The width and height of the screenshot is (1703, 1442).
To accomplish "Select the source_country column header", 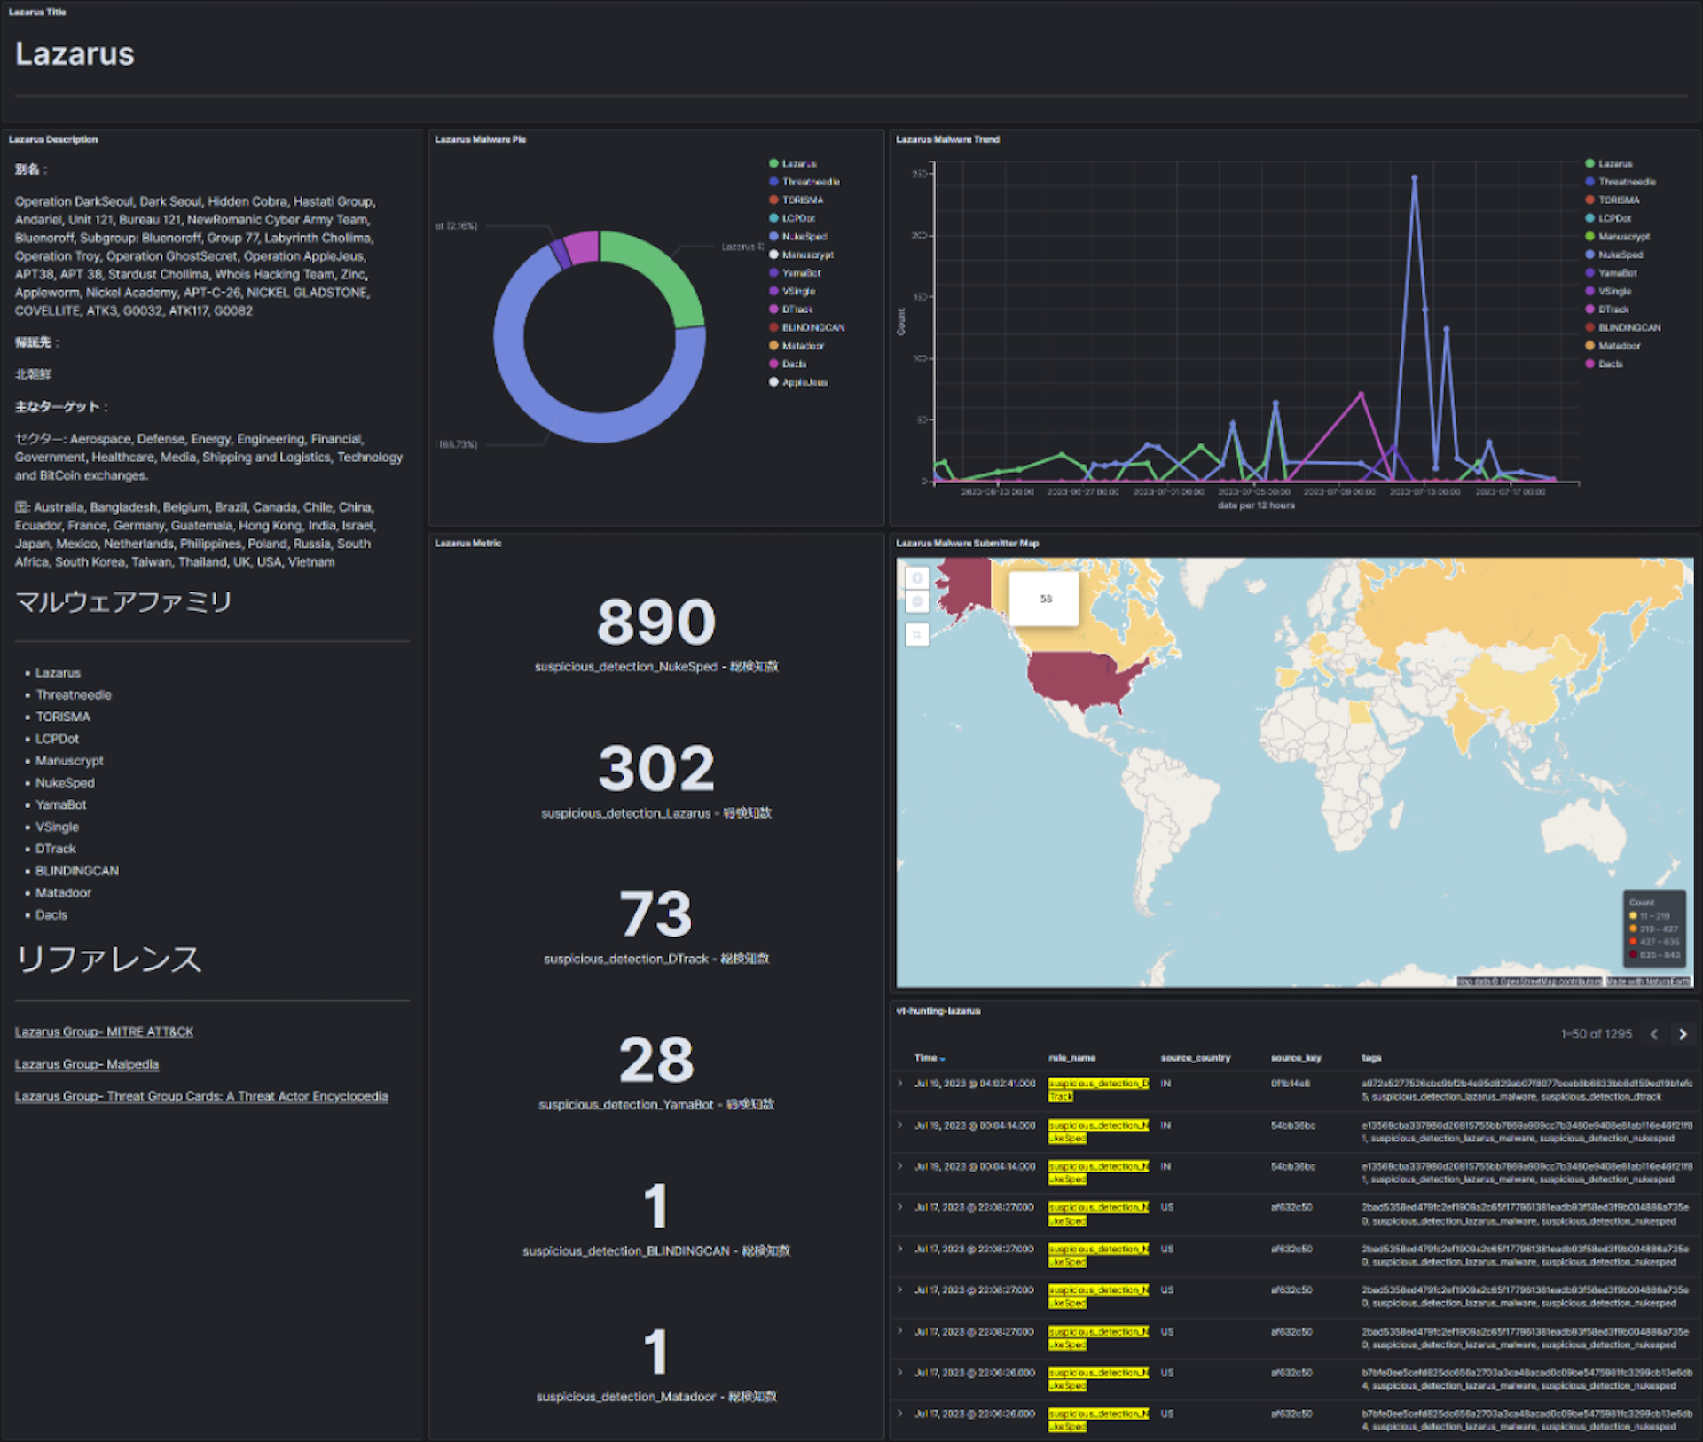I will point(1195,1058).
